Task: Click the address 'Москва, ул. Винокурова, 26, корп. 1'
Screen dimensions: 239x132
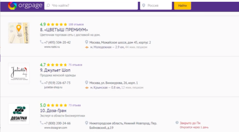Action: (x=113, y=83)
